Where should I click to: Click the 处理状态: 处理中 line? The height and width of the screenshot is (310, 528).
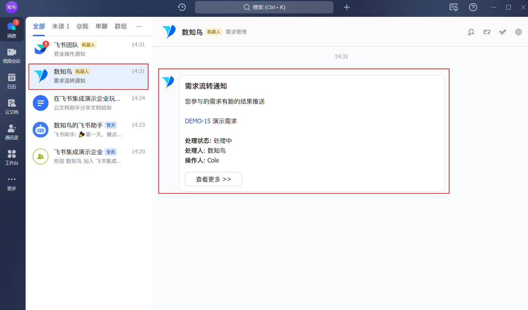click(208, 141)
